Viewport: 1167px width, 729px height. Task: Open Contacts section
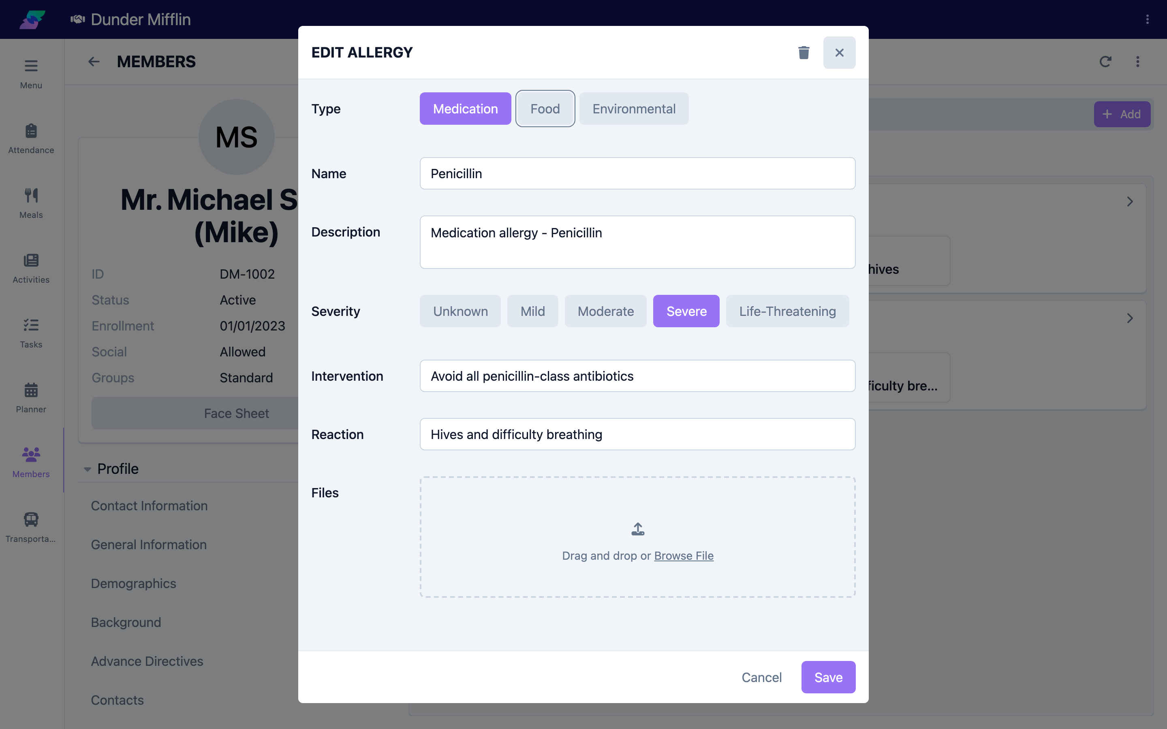[x=117, y=700]
